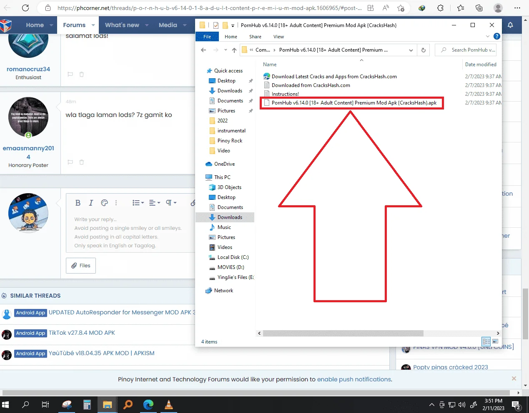Open Windows Start menu
The width and height of the screenshot is (529, 413).
coord(6,404)
